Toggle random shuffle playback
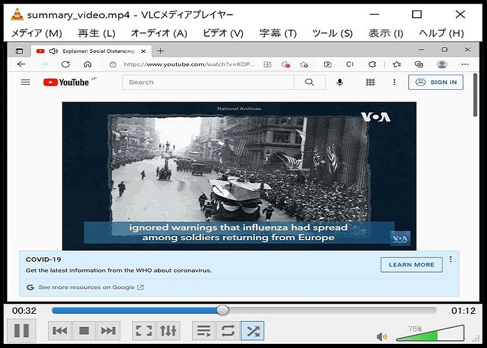The width and height of the screenshot is (487, 348). [253, 331]
